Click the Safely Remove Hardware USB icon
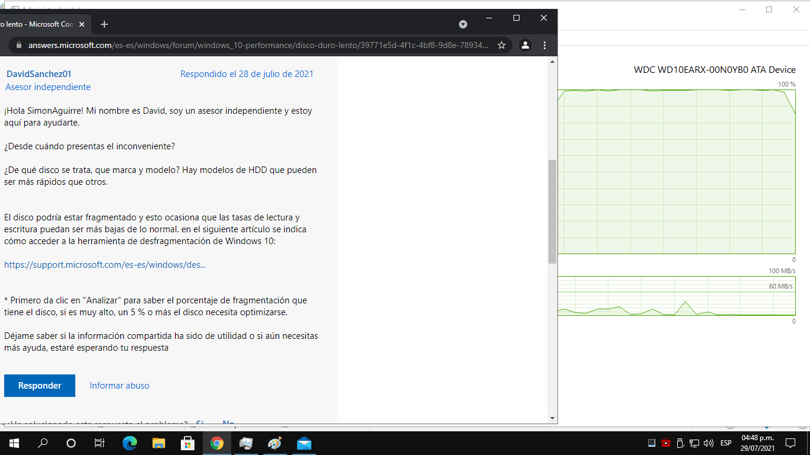810x455 pixels. tap(680, 443)
